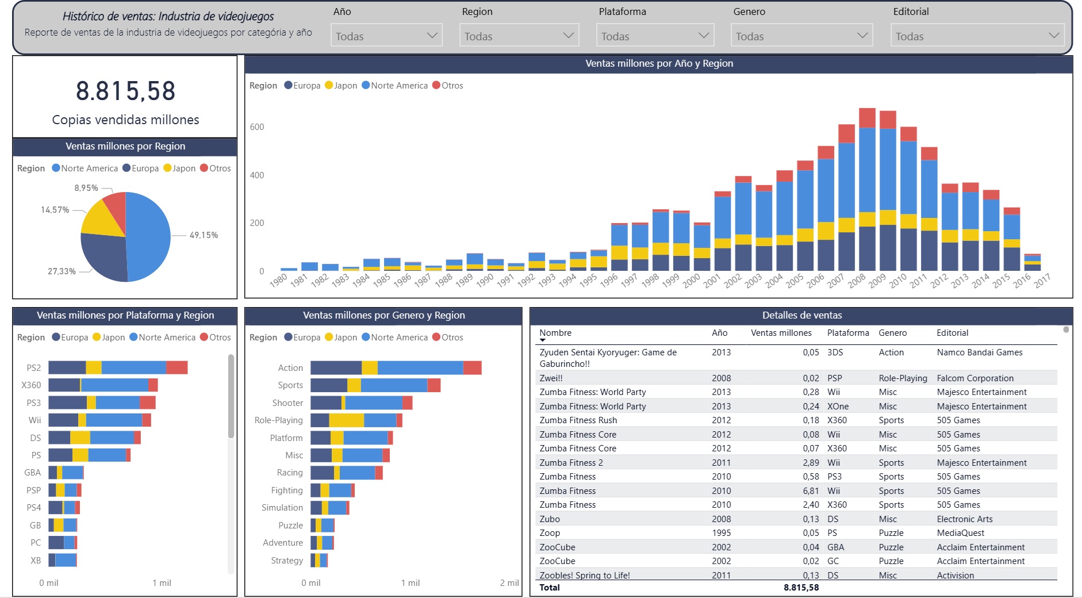The image size is (1082, 598).
Task: Click the Copias vendidas millones card
Action: [125, 98]
